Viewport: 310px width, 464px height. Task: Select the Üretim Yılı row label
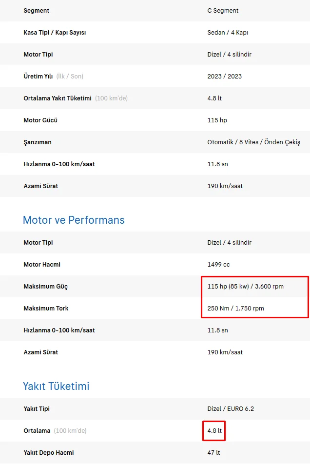38,77
